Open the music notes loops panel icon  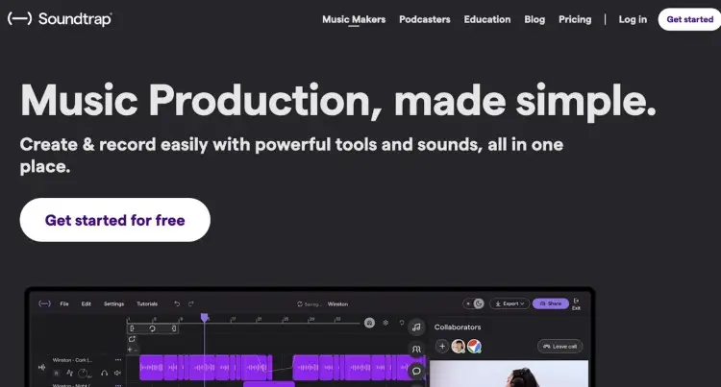tap(416, 327)
